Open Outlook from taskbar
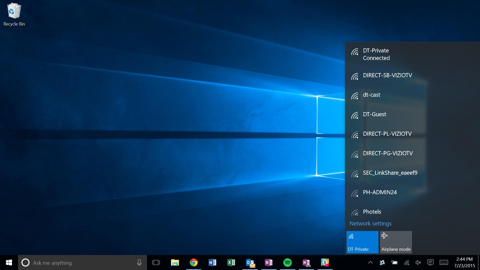The height and width of the screenshot is (270, 480). coord(250,263)
